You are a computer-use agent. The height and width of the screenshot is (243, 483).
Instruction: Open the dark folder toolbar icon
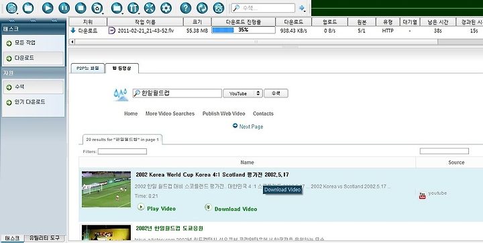(117, 7)
